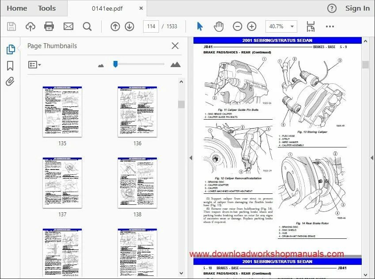Zoom in with plus button
Viewport: 375px width, 279px height.
click(252, 26)
